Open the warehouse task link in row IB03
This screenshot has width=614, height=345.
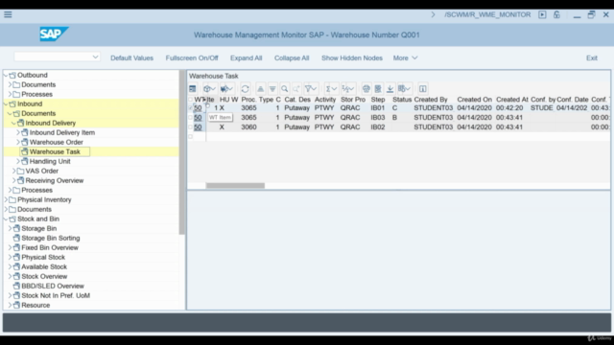(198, 117)
